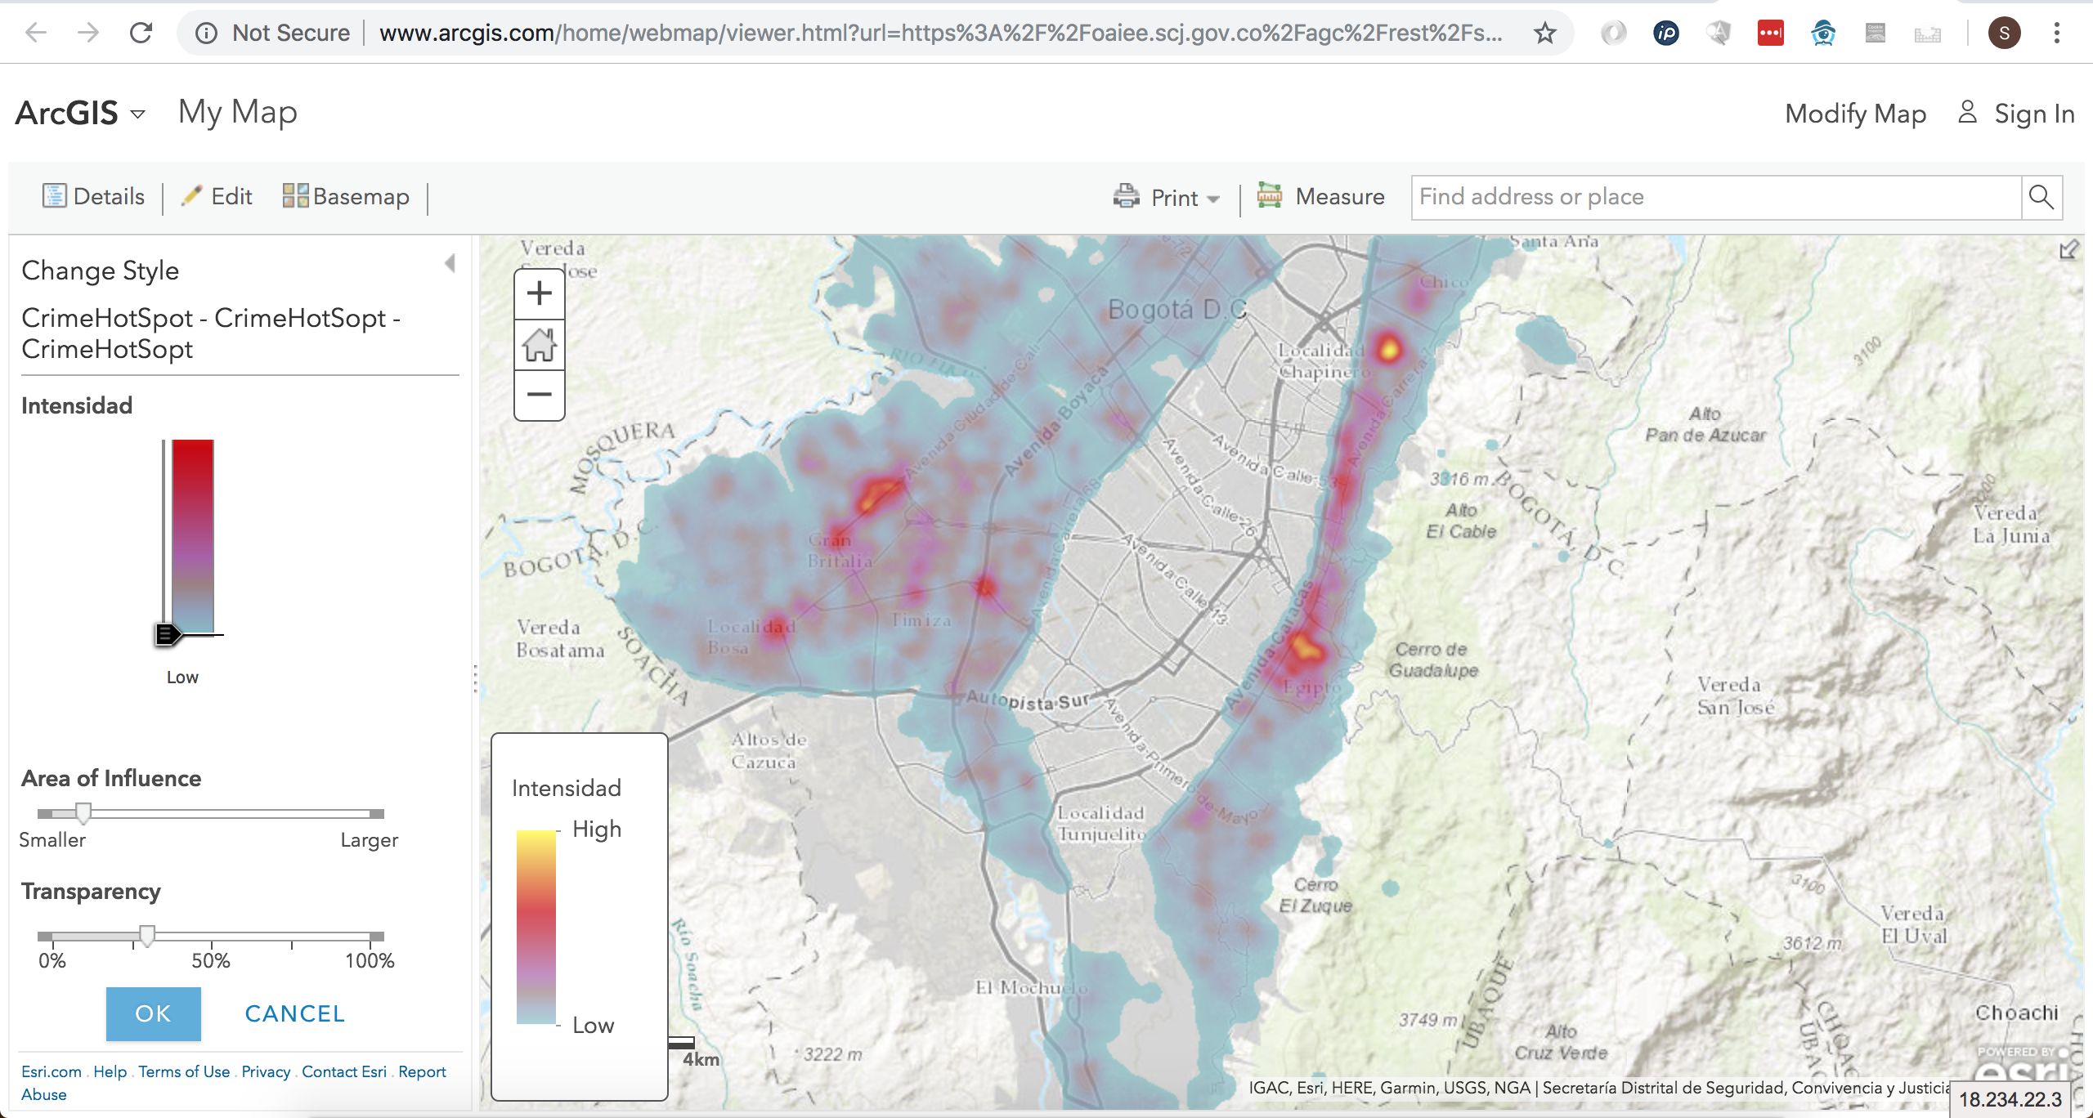Open the Help link
The image size is (2093, 1118).
tap(110, 1071)
